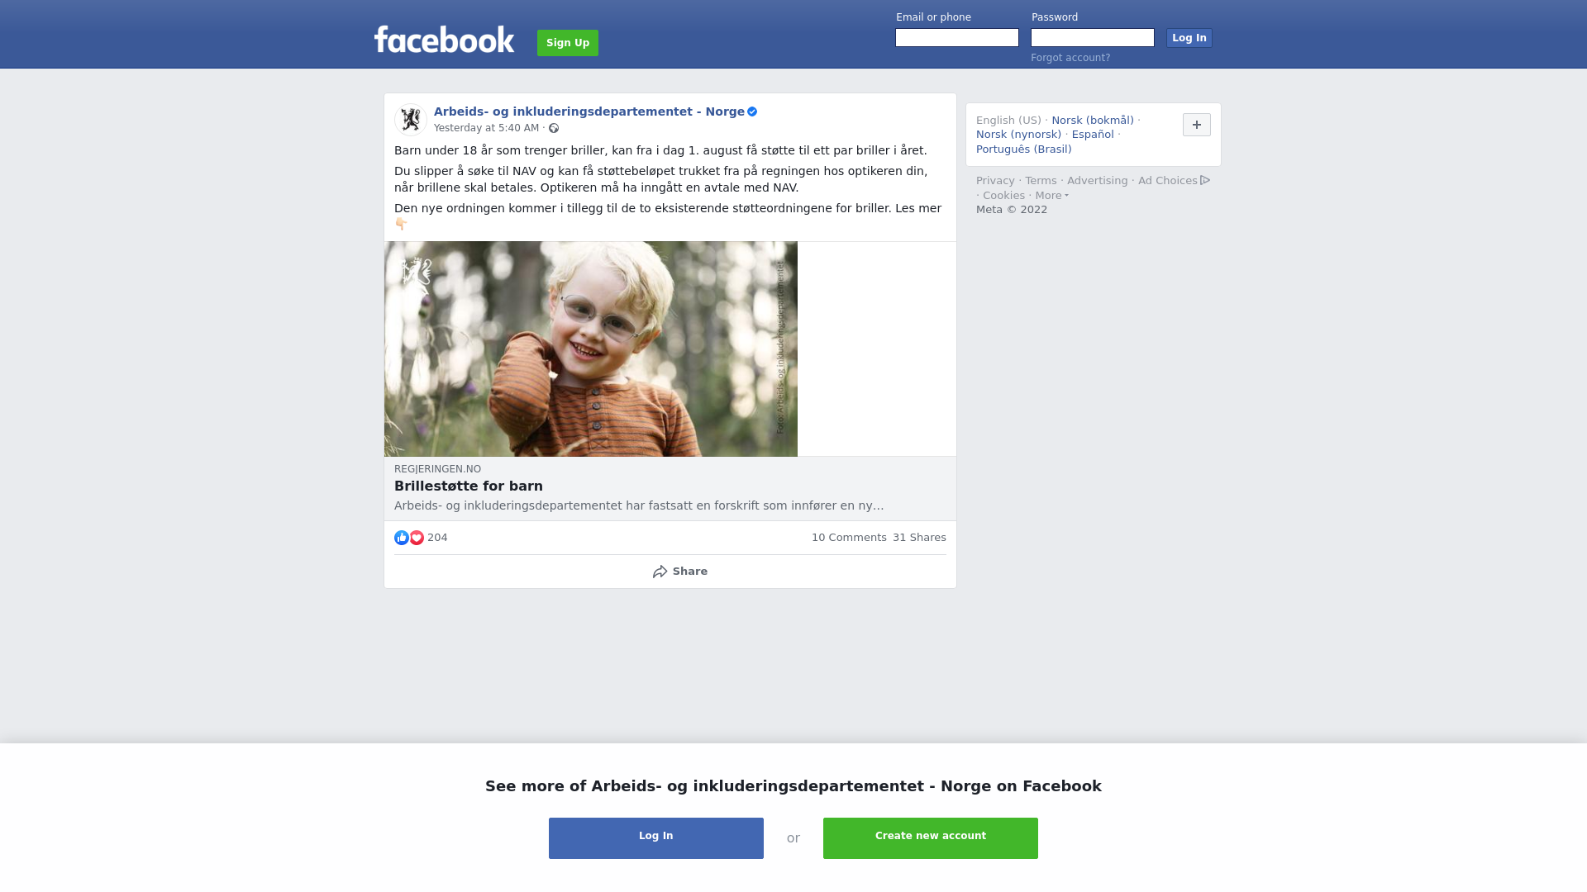Expand the More footer dropdown
This screenshot has height=892, width=1587.
coord(1051,196)
